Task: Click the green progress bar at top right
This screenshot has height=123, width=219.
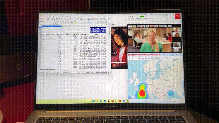Action: coord(142,16)
